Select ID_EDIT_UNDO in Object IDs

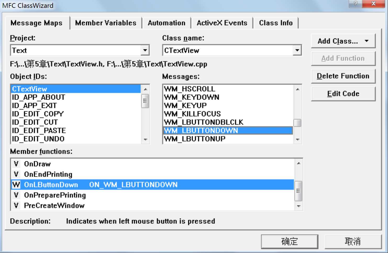76,139
